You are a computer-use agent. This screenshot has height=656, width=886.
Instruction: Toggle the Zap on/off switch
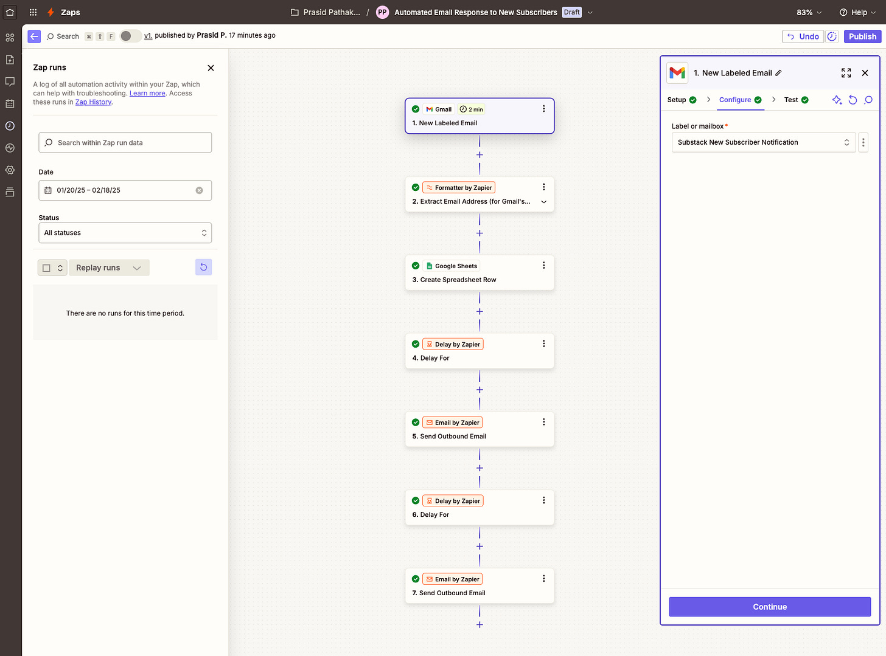pyautogui.click(x=130, y=36)
